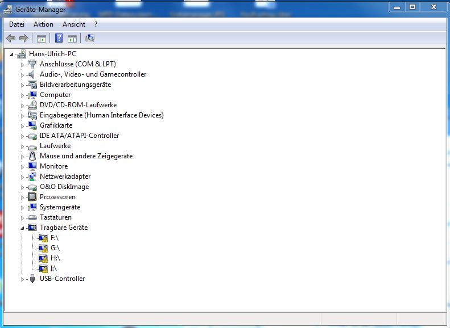Screen dimensions: 450x328
Task: Click the Mäuse und andere Zeigegeräte mouse icon
Action: [x=32, y=156]
